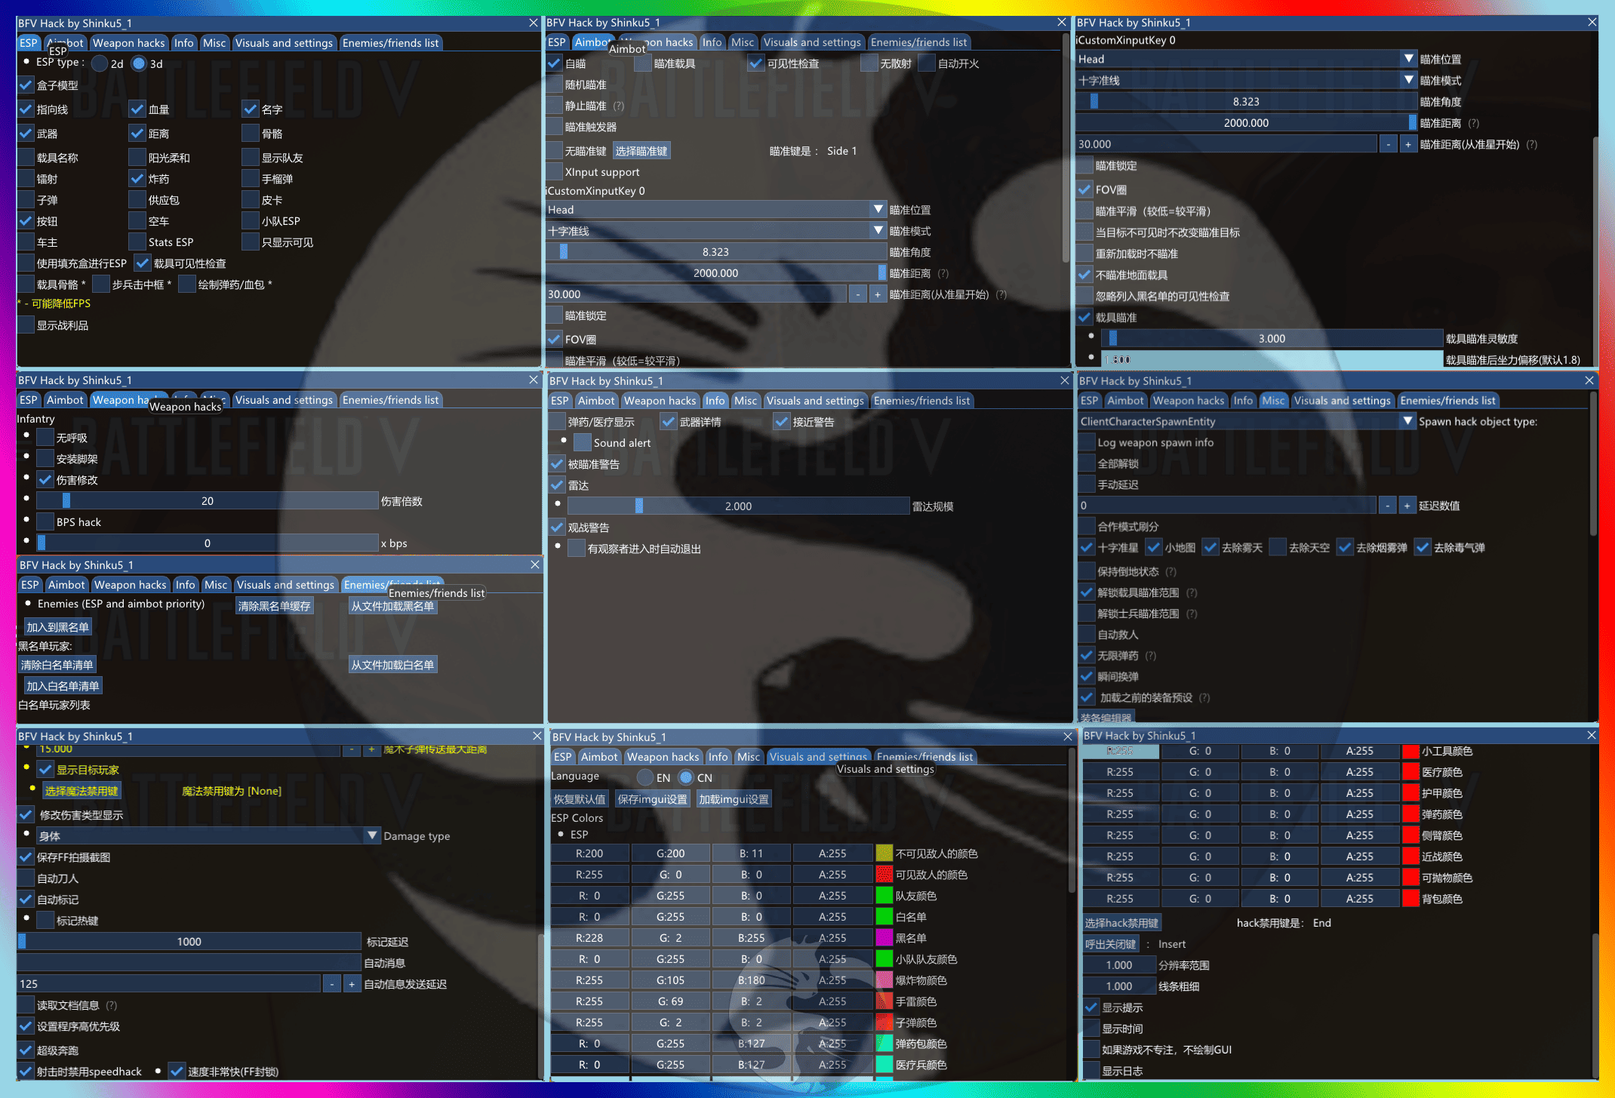Click the help marker beside 无限弹药
The height and width of the screenshot is (1098, 1615).
pyautogui.click(x=1151, y=656)
